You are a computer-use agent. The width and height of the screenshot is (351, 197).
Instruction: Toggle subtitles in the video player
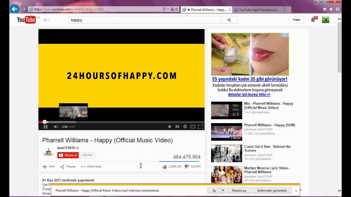point(177,127)
